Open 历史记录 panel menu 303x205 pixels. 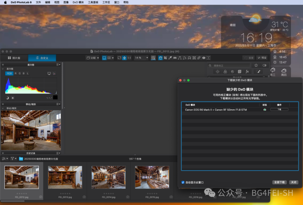[58, 153]
